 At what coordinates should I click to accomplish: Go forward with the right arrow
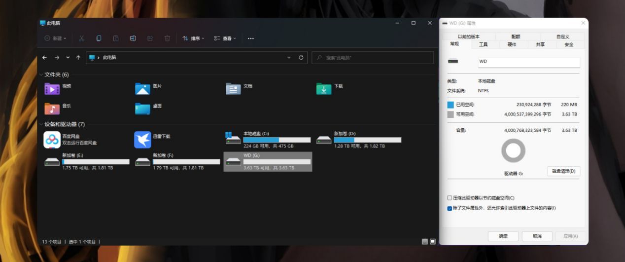(57, 58)
